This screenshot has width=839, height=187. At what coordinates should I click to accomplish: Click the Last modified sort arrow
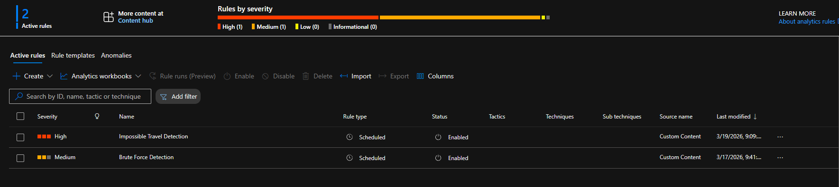(755, 117)
